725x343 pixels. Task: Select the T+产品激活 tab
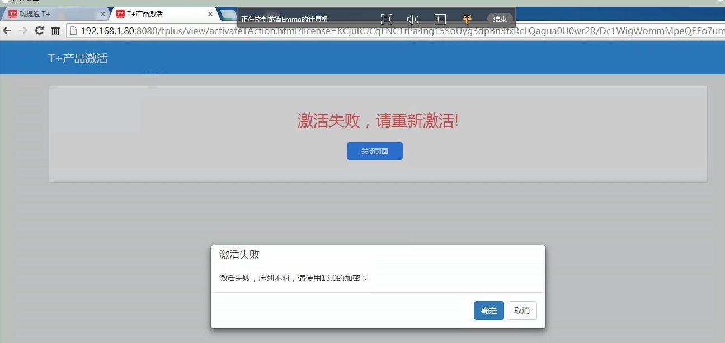point(164,13)
